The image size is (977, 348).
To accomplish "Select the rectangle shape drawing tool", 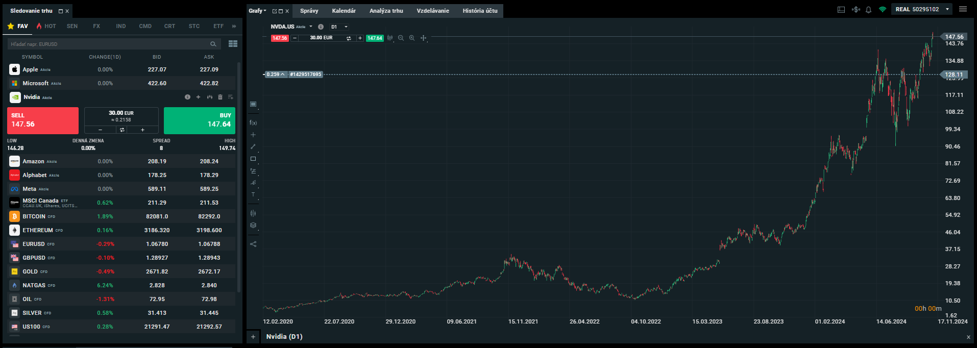I will (253, 159).
